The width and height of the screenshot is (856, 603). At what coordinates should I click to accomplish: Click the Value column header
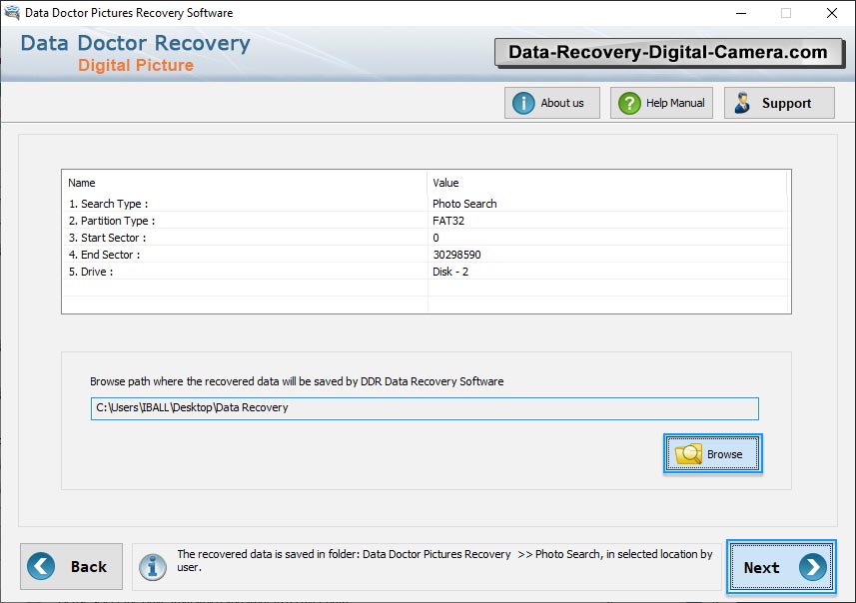click(607, 183)
